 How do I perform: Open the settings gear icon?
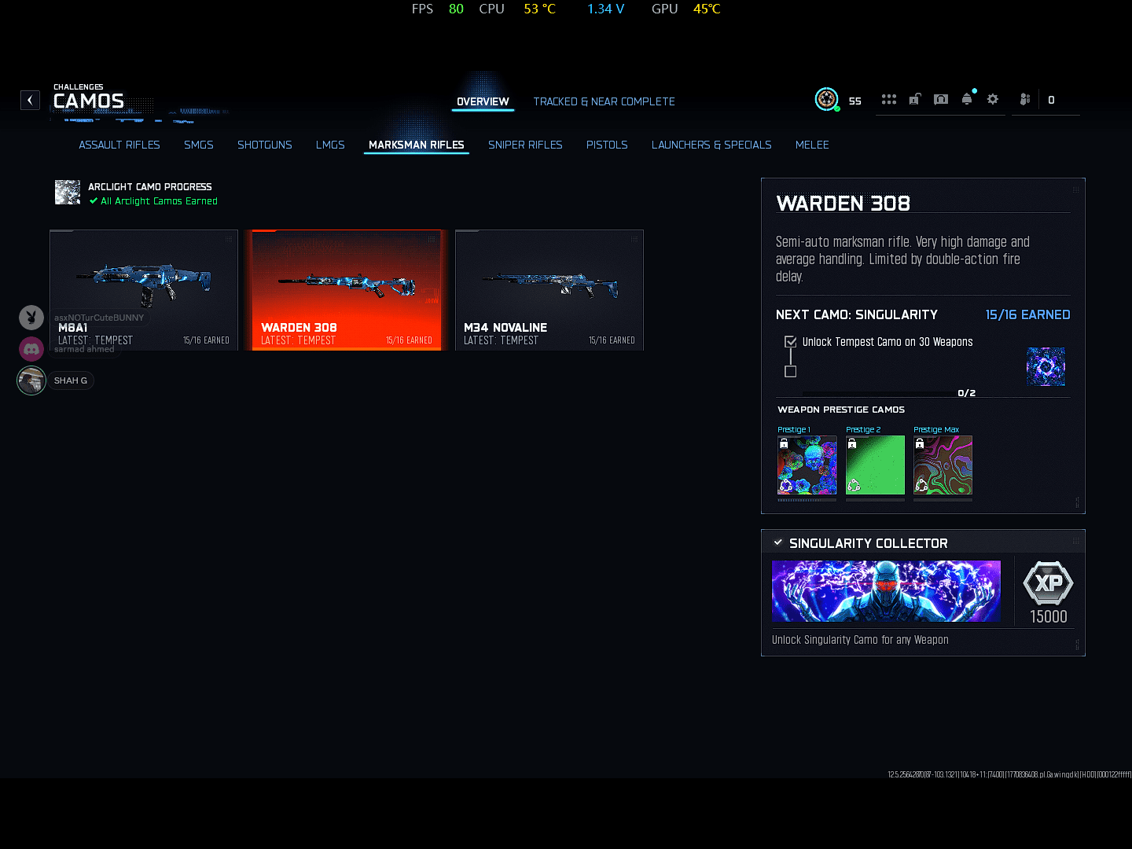pyautogui.click(x=993, y=100)
